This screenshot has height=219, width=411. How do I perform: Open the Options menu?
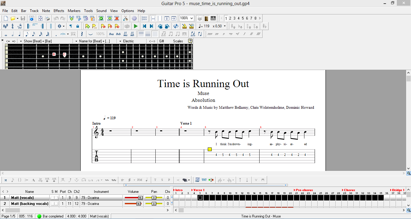128,11
